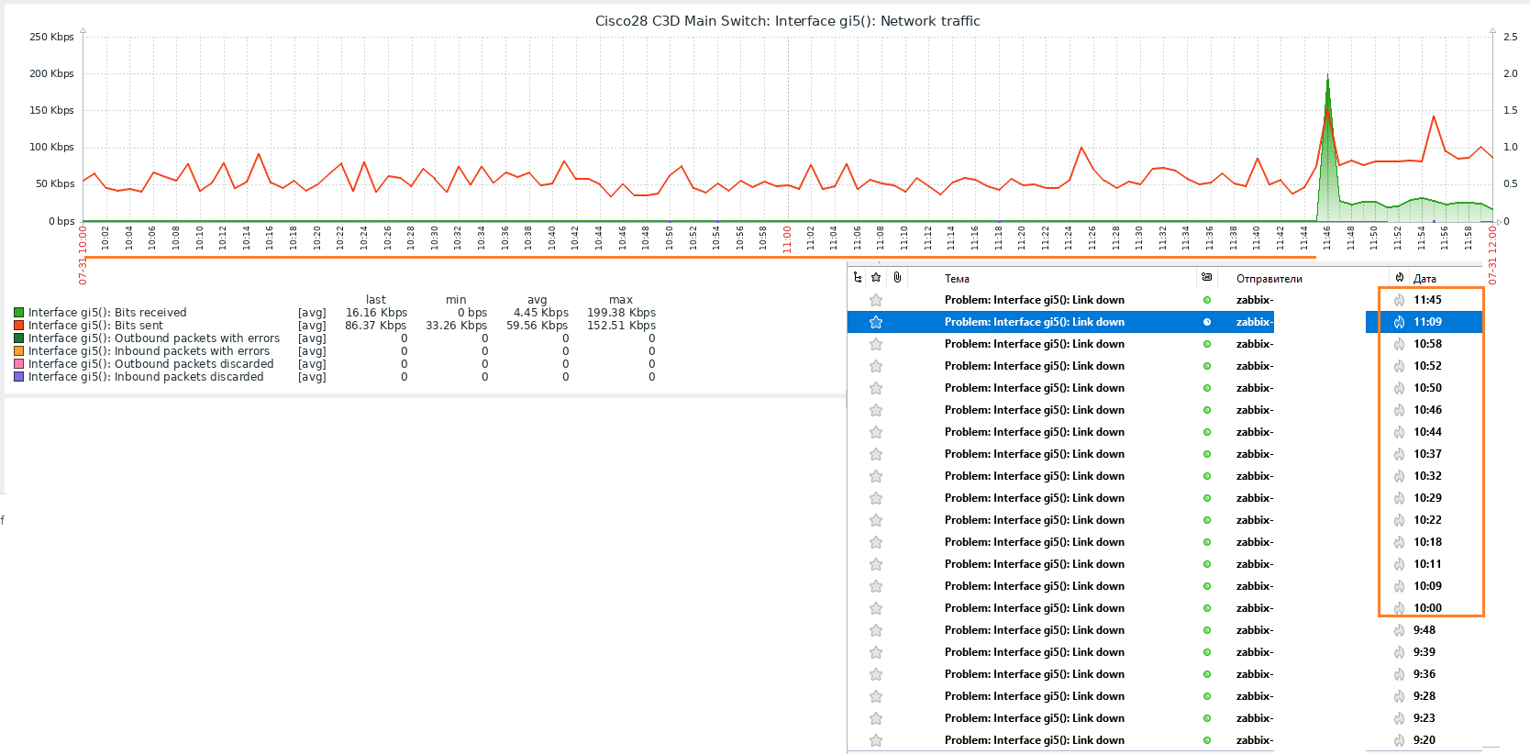1530x754 pixels.
Task: Star the selected 11:09 email row
Action: [x=876, y=322]
